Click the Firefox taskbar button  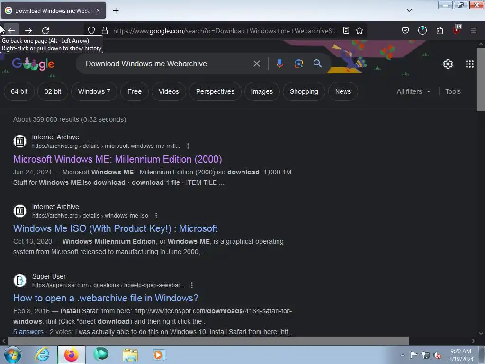pos(72,355)
